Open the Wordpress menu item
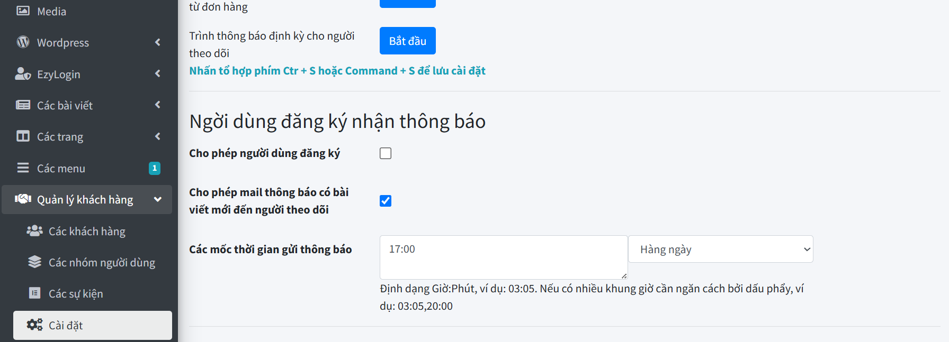This screenshot has height=342, width=949. pyautogui.click(x=87, y=42)
